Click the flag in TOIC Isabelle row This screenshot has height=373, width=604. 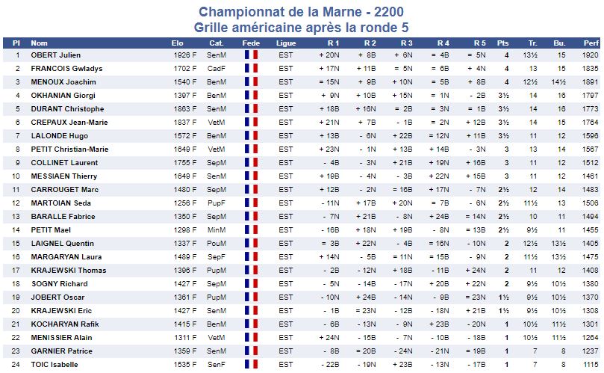tap(251, 365)
